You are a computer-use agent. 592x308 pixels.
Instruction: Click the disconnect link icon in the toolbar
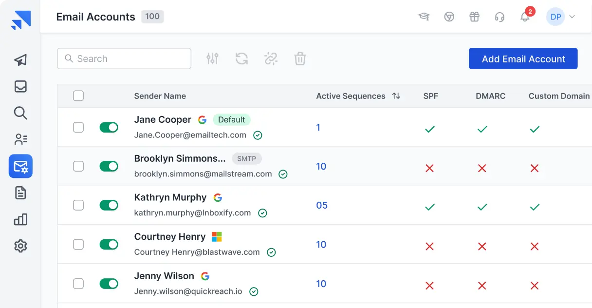pyautogui.click(x=271, y=58)
